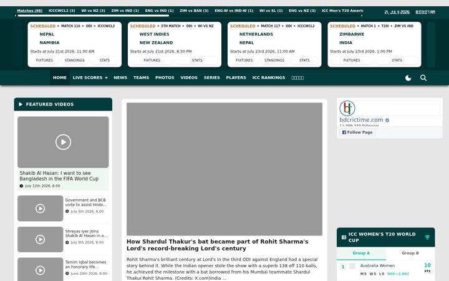Open the Shardul Thakur's bat article headline

(218, 245)
